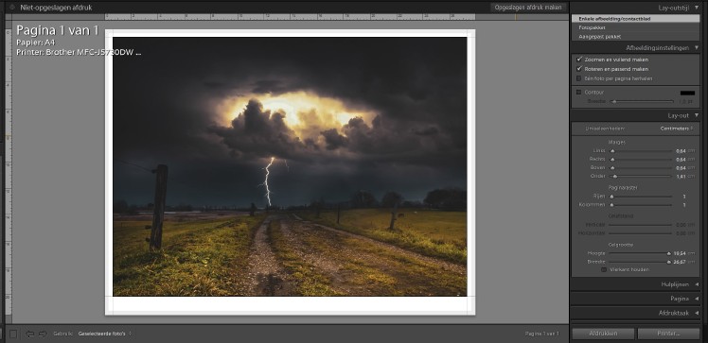This screenshot has height=343, width=708.
Task: Toggle 'Roteren en passend maken' checkbox
Action: pyautogui.click(x=579, y=69)
